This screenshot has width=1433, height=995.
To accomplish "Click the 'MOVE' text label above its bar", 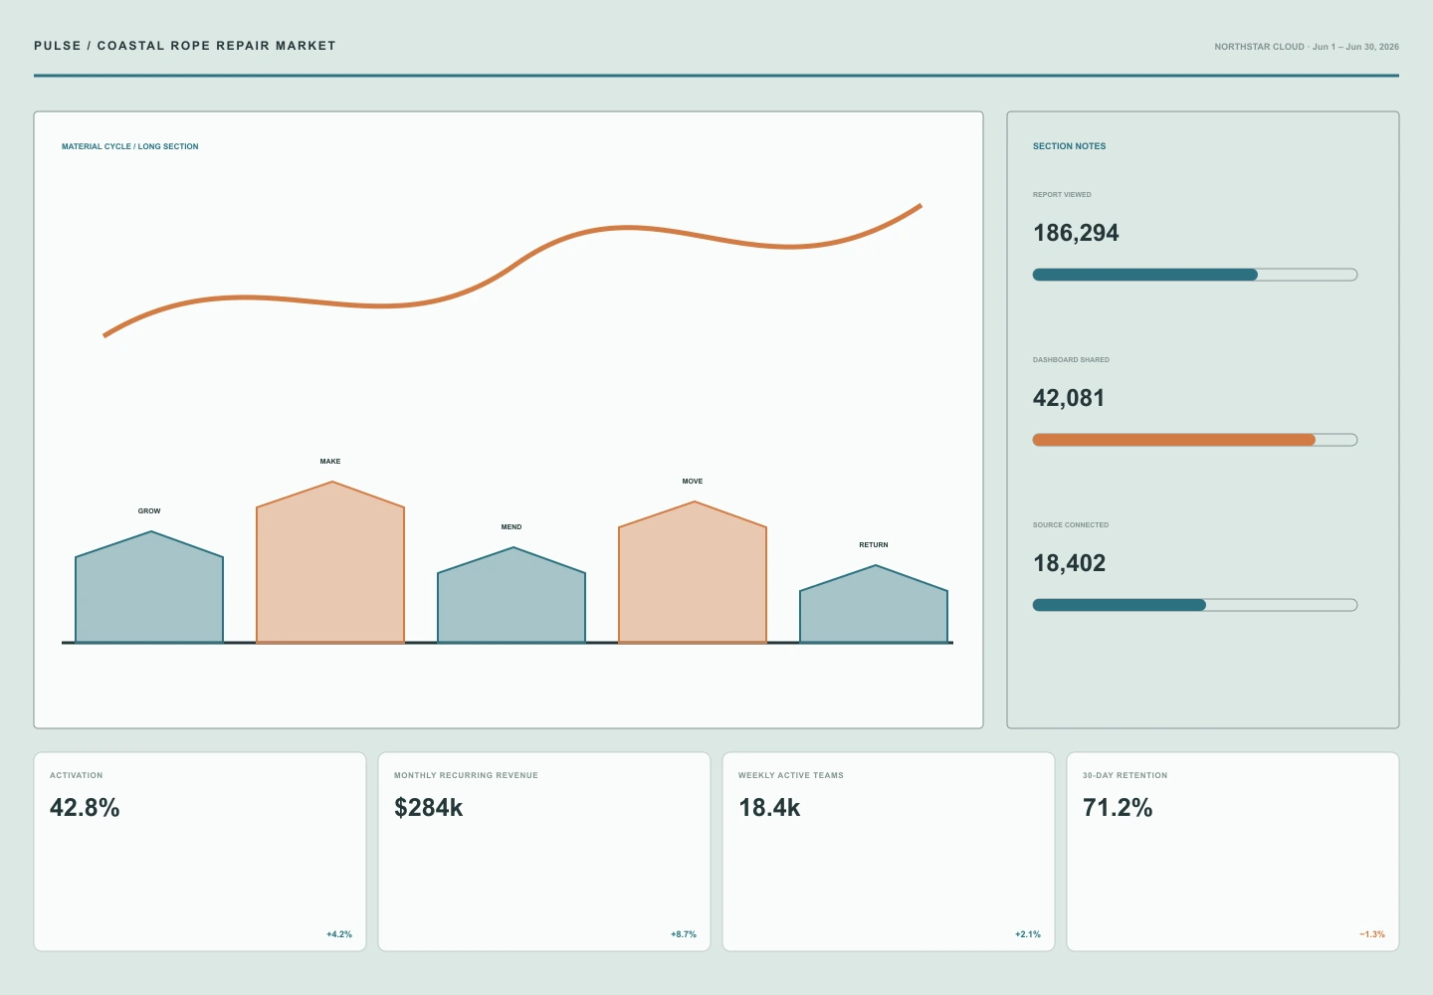I will (x=693, y=482).
